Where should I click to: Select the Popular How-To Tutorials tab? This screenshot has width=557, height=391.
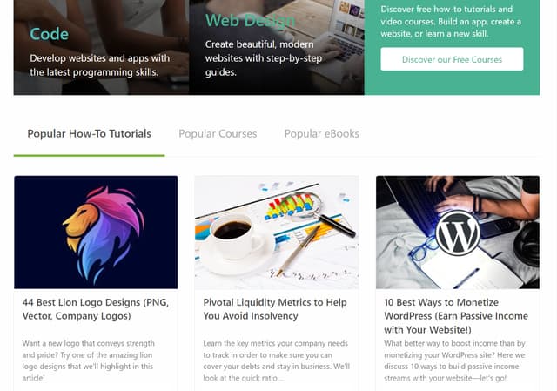point(89,133)
